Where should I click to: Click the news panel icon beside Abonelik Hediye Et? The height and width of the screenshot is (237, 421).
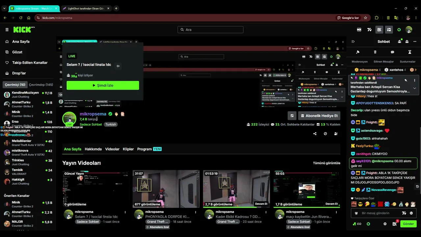pyautogui.click(x=292, y=116)
